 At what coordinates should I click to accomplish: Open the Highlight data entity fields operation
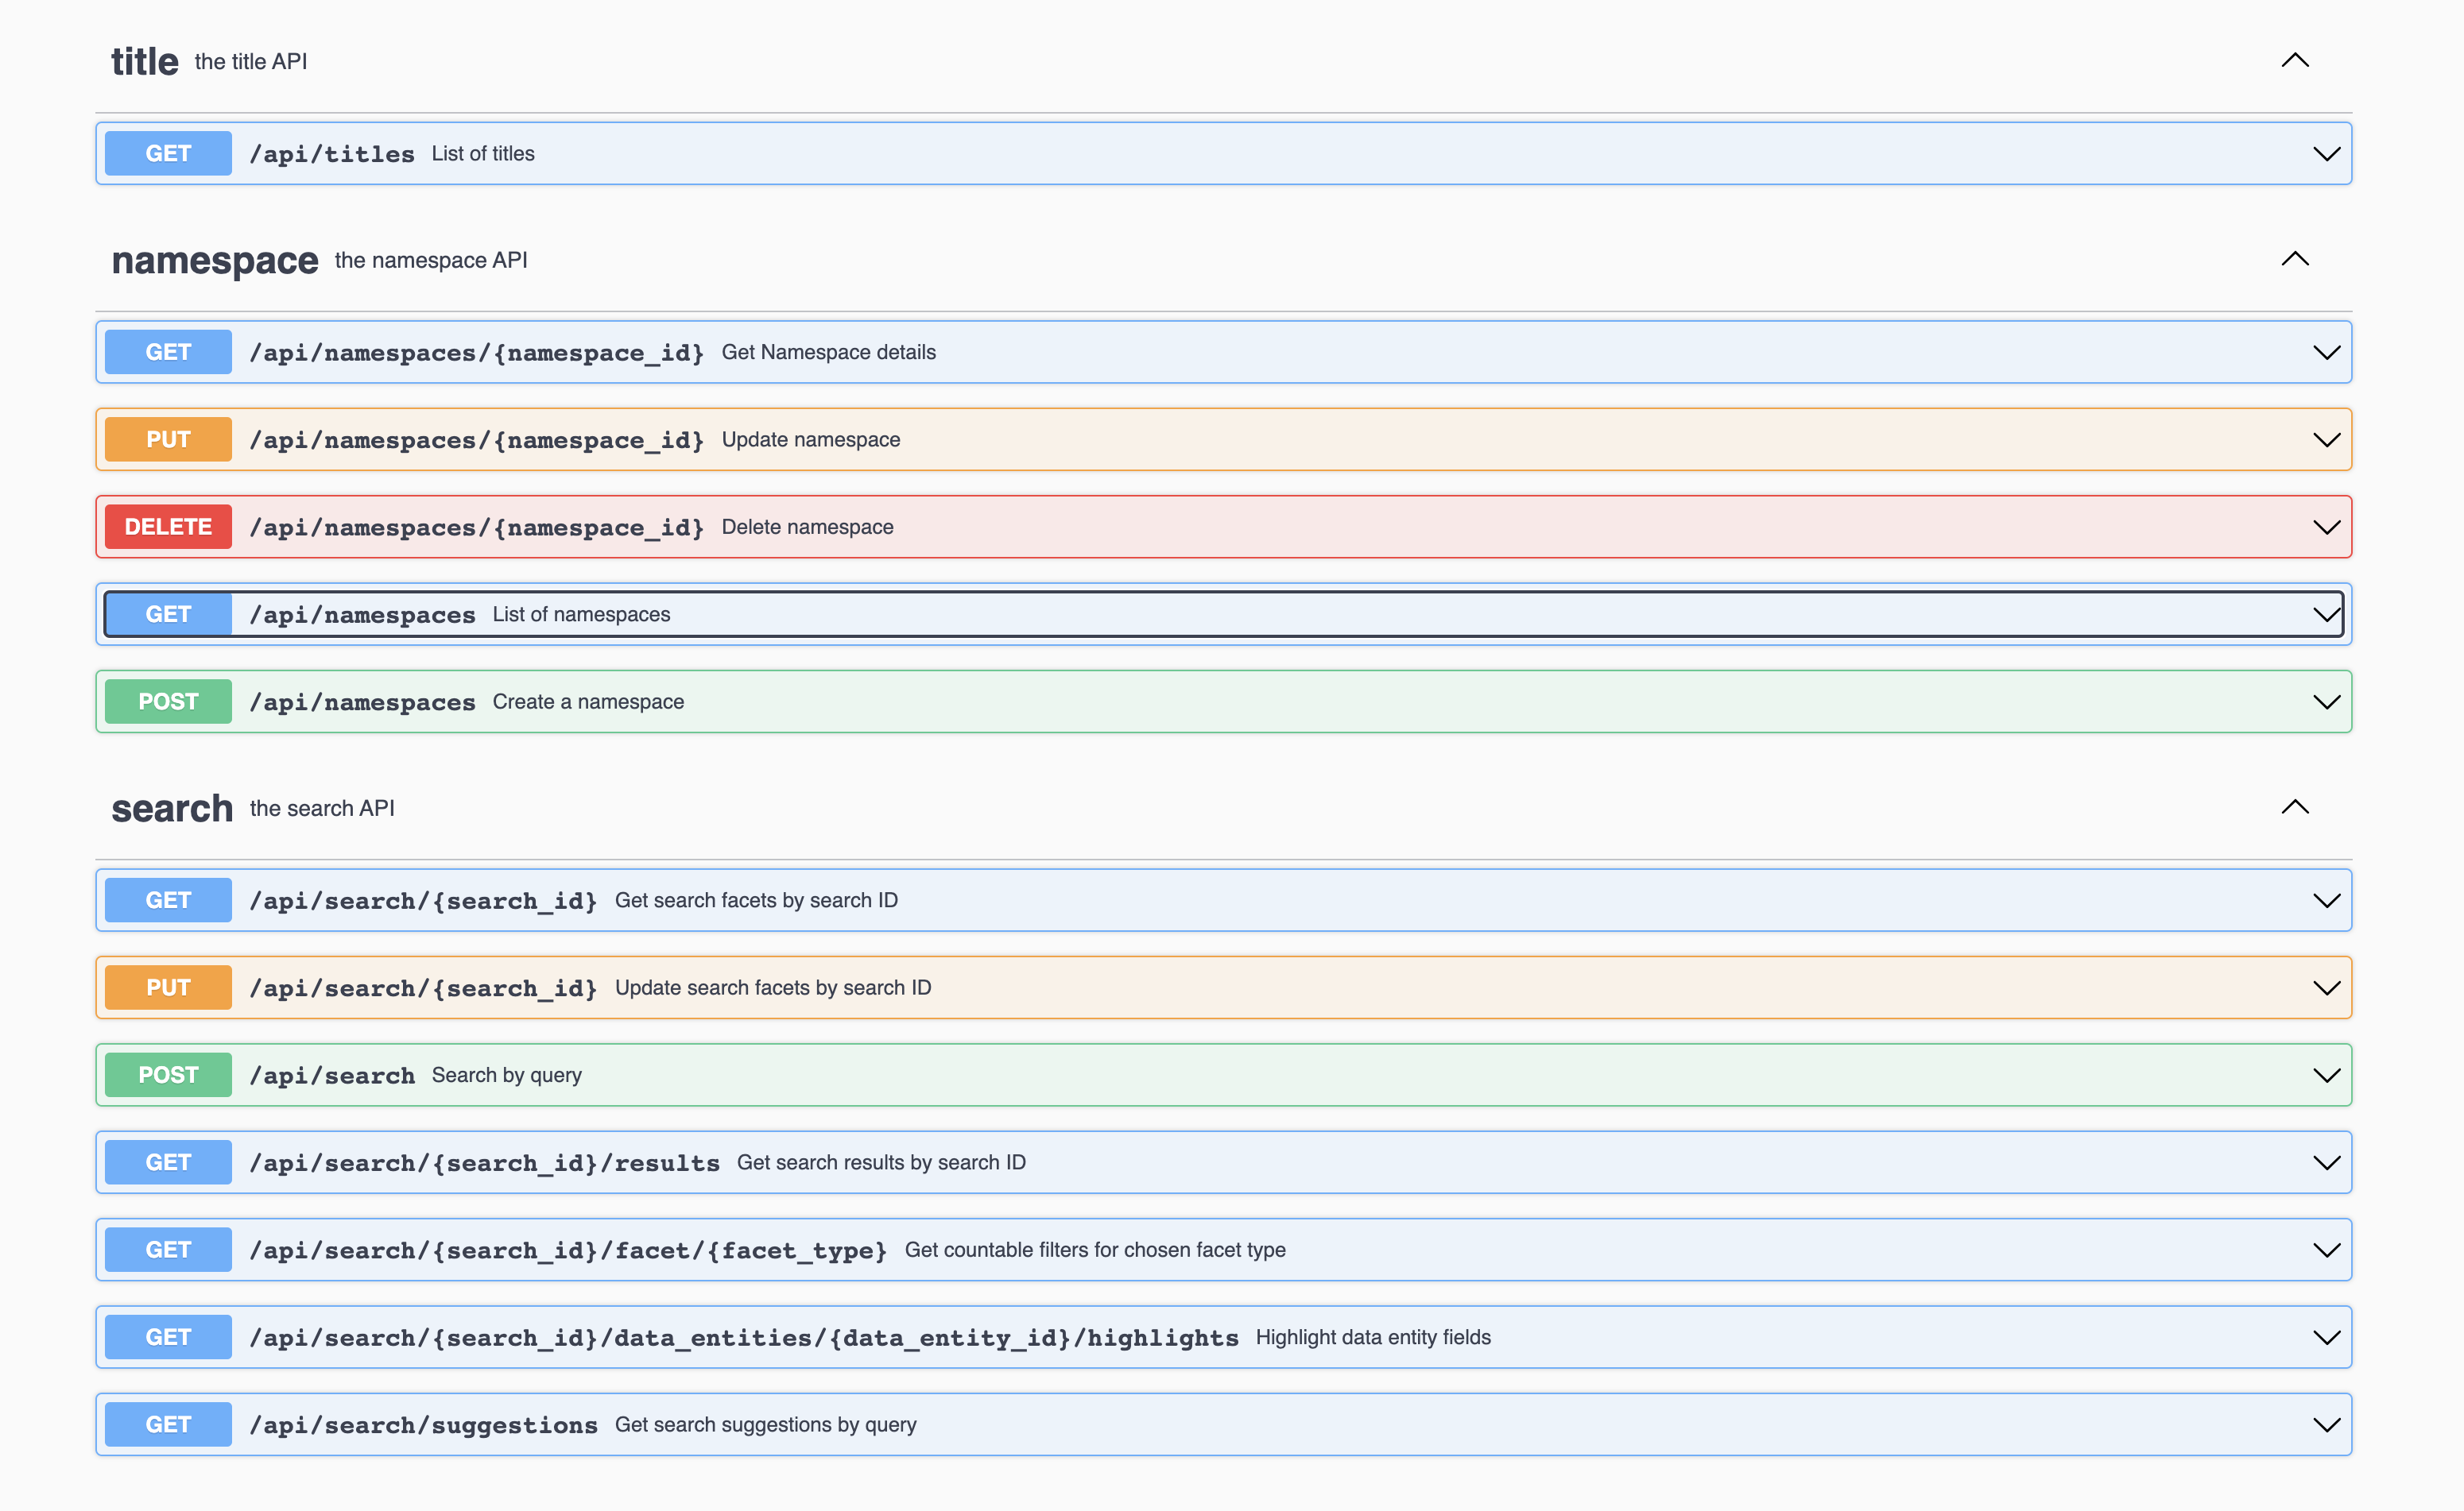[1372, 1337]
